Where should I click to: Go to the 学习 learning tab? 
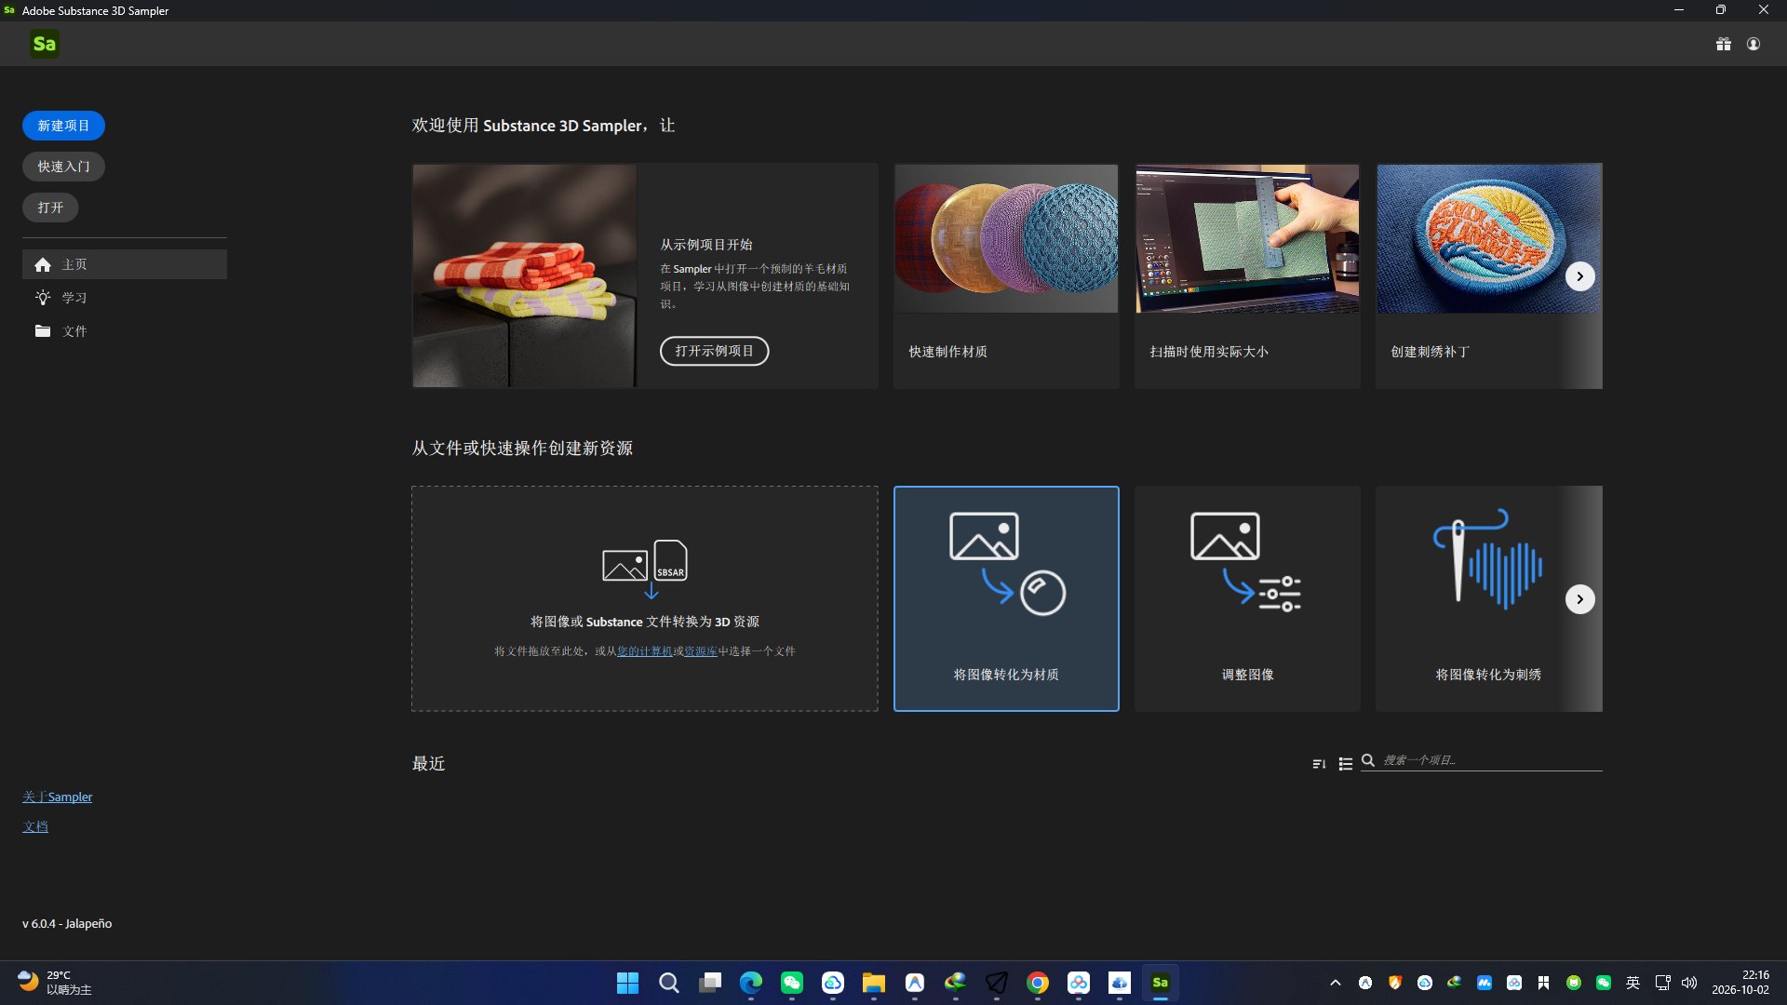125,298
